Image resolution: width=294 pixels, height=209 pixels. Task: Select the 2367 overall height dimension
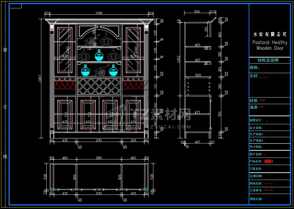(x=40, y=79)
